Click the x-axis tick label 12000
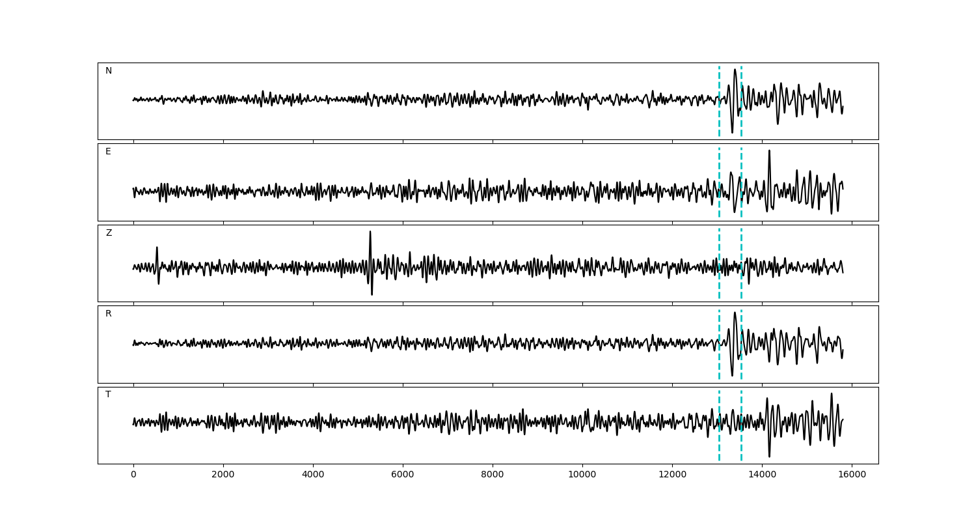This screenshot has width=976, height=521. point(672,475)
